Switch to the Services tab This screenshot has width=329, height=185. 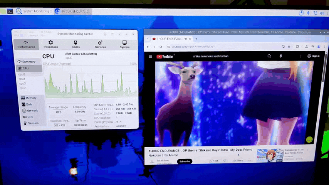pos(100,45)
